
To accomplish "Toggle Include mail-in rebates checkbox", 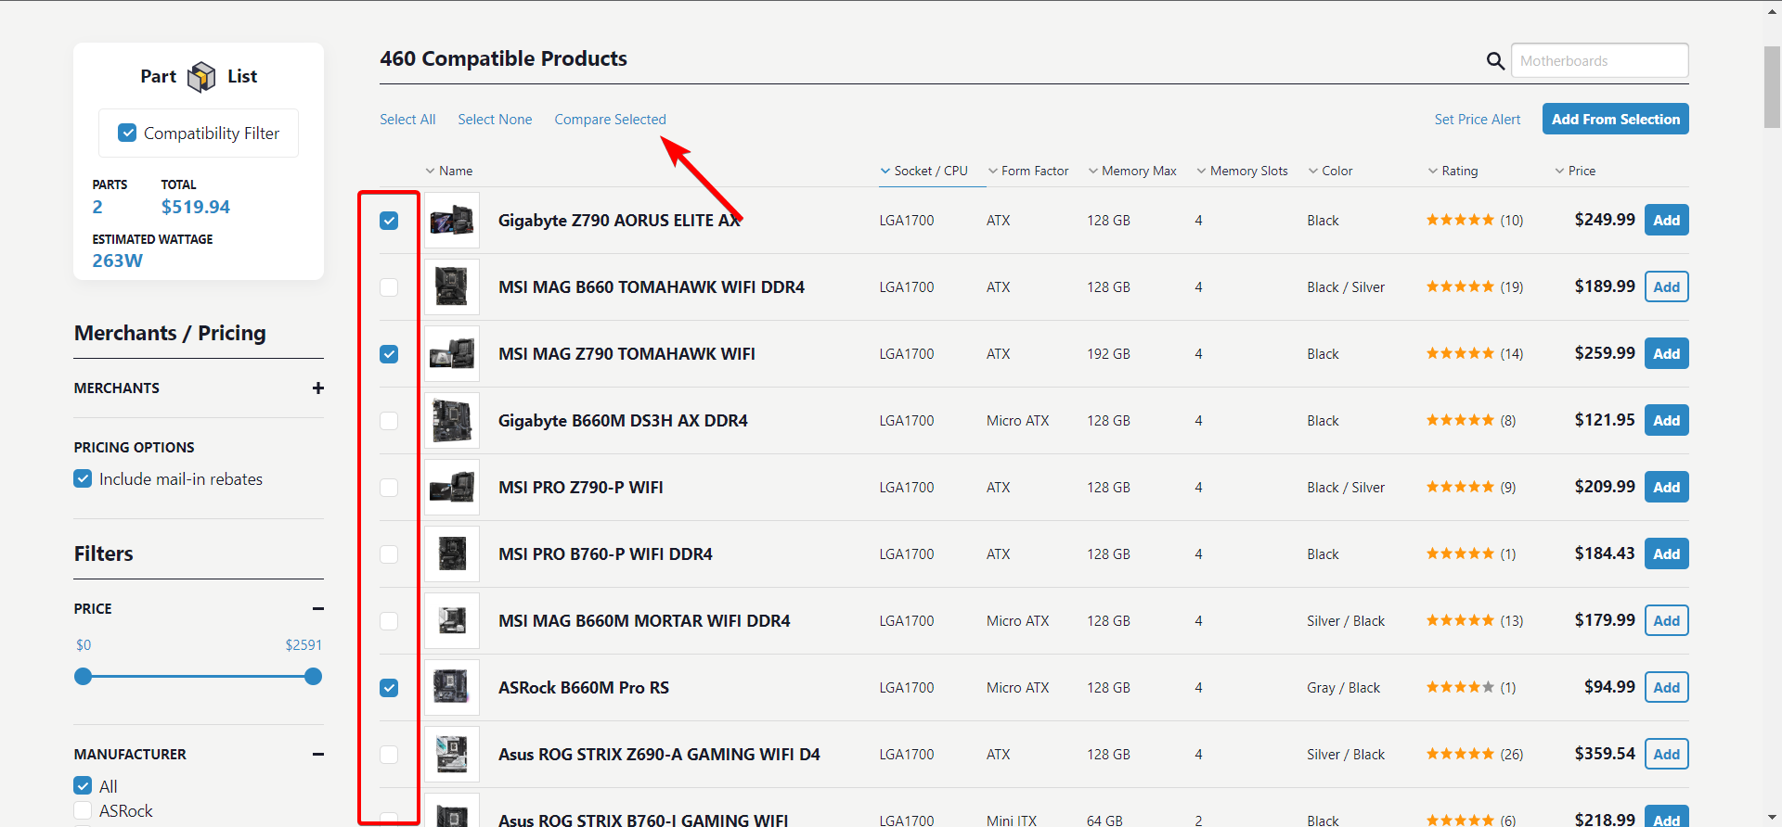I will 83,479.
